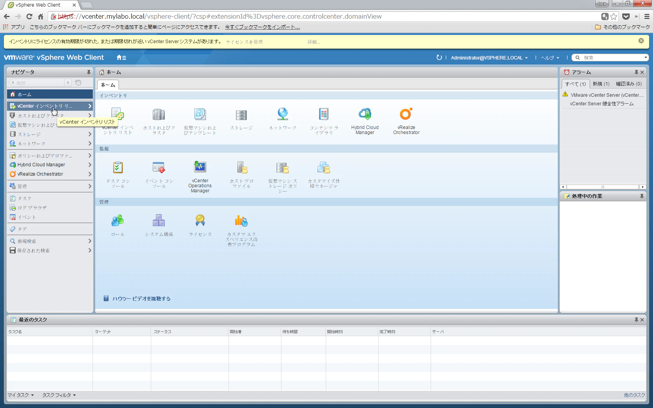Viewport: 653px width, 408px height.
Task: Open navigator history recent objects icon
Action: pyautogui.click(x=78, y=83)
